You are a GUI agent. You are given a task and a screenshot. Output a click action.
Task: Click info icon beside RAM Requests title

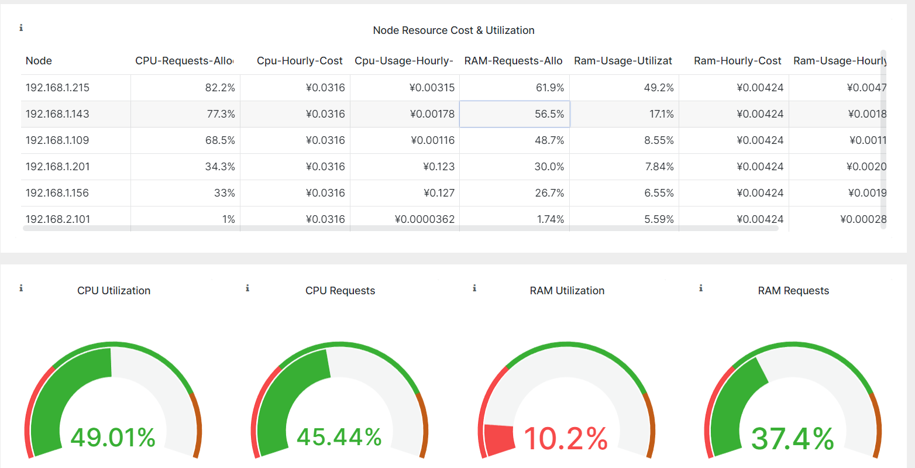(701, 288)
